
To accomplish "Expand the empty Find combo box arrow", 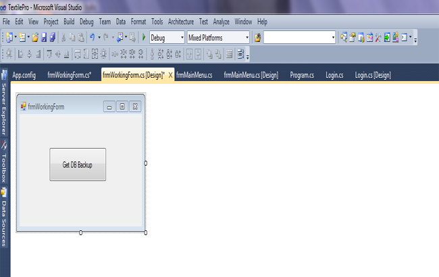I will (x=333, y=37).
